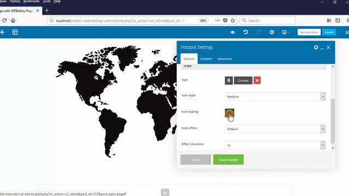
Task: Click the Pocket save icon
Action: pyautogui.click(x=225, y=21)
